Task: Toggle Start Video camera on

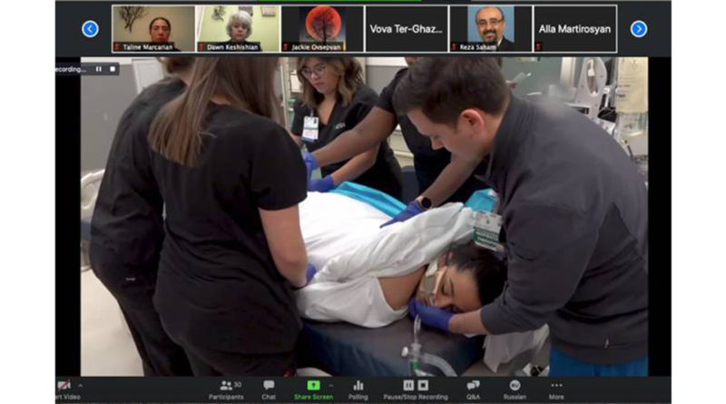Action: 64,386
